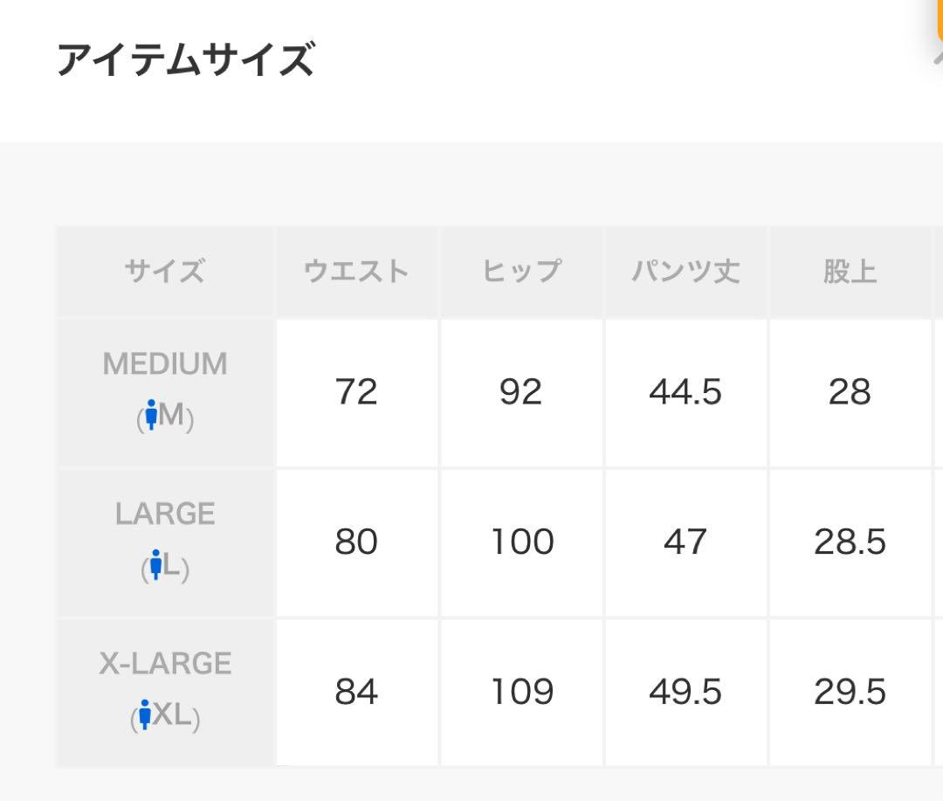Image resolution: width=943 pixels, height=801 pixels.
Task: Select the X-LARGE size row header
Action: (165, 692)
